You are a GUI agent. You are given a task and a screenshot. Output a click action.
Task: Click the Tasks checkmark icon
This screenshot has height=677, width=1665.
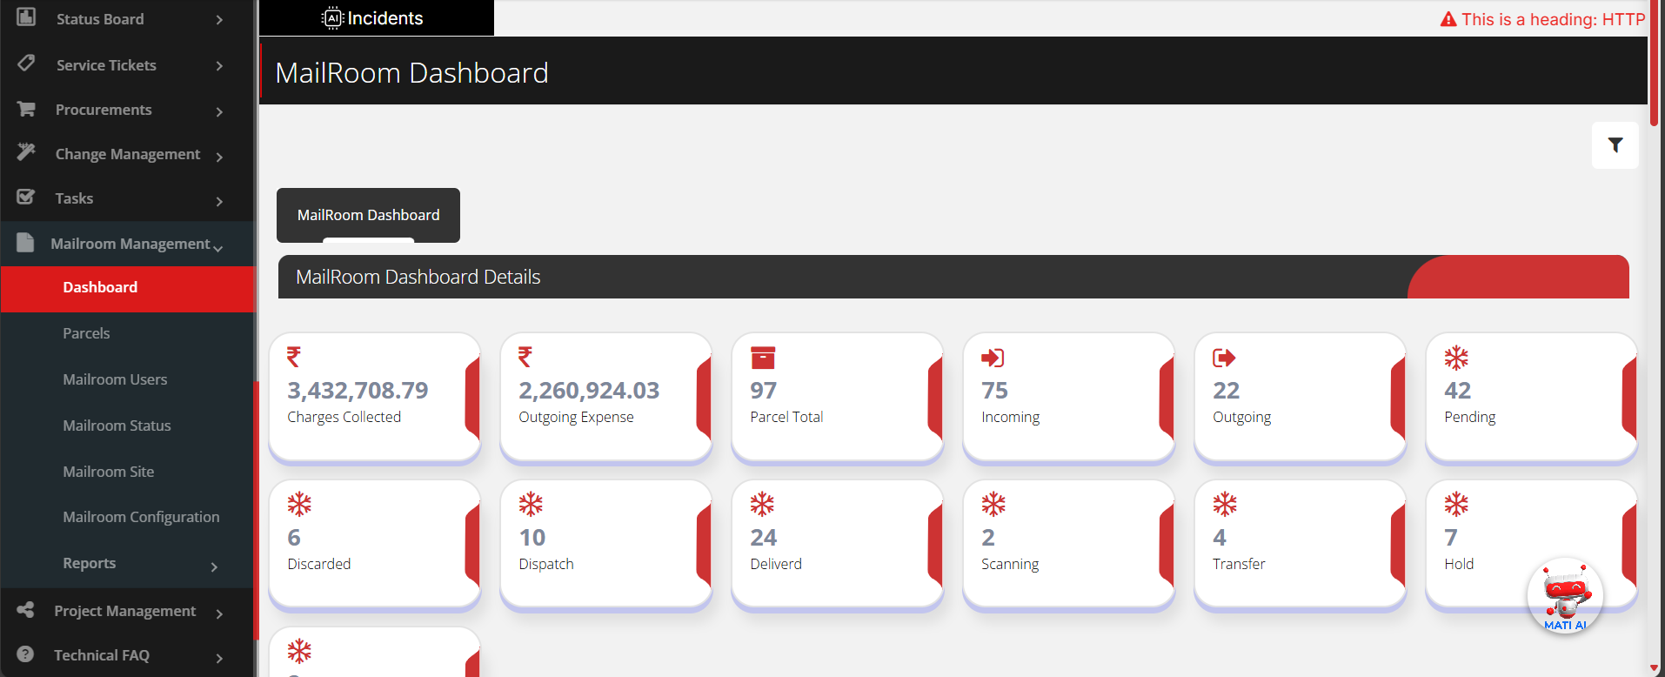(26, 197)
